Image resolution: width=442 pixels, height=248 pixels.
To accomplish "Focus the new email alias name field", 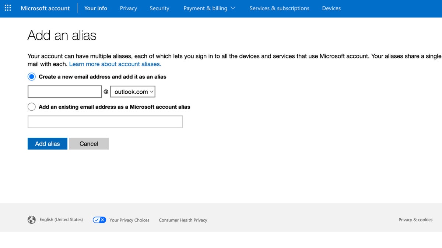I will (x=64, y=92).
